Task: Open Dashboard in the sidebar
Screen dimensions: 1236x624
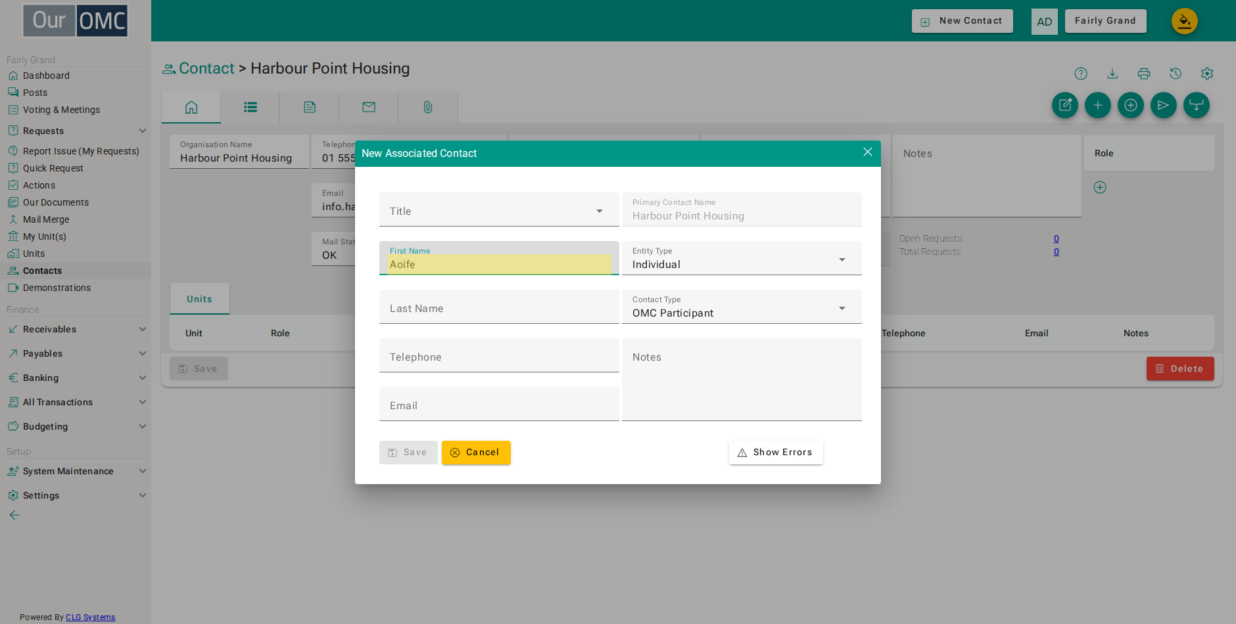Action: click(46, 76)
